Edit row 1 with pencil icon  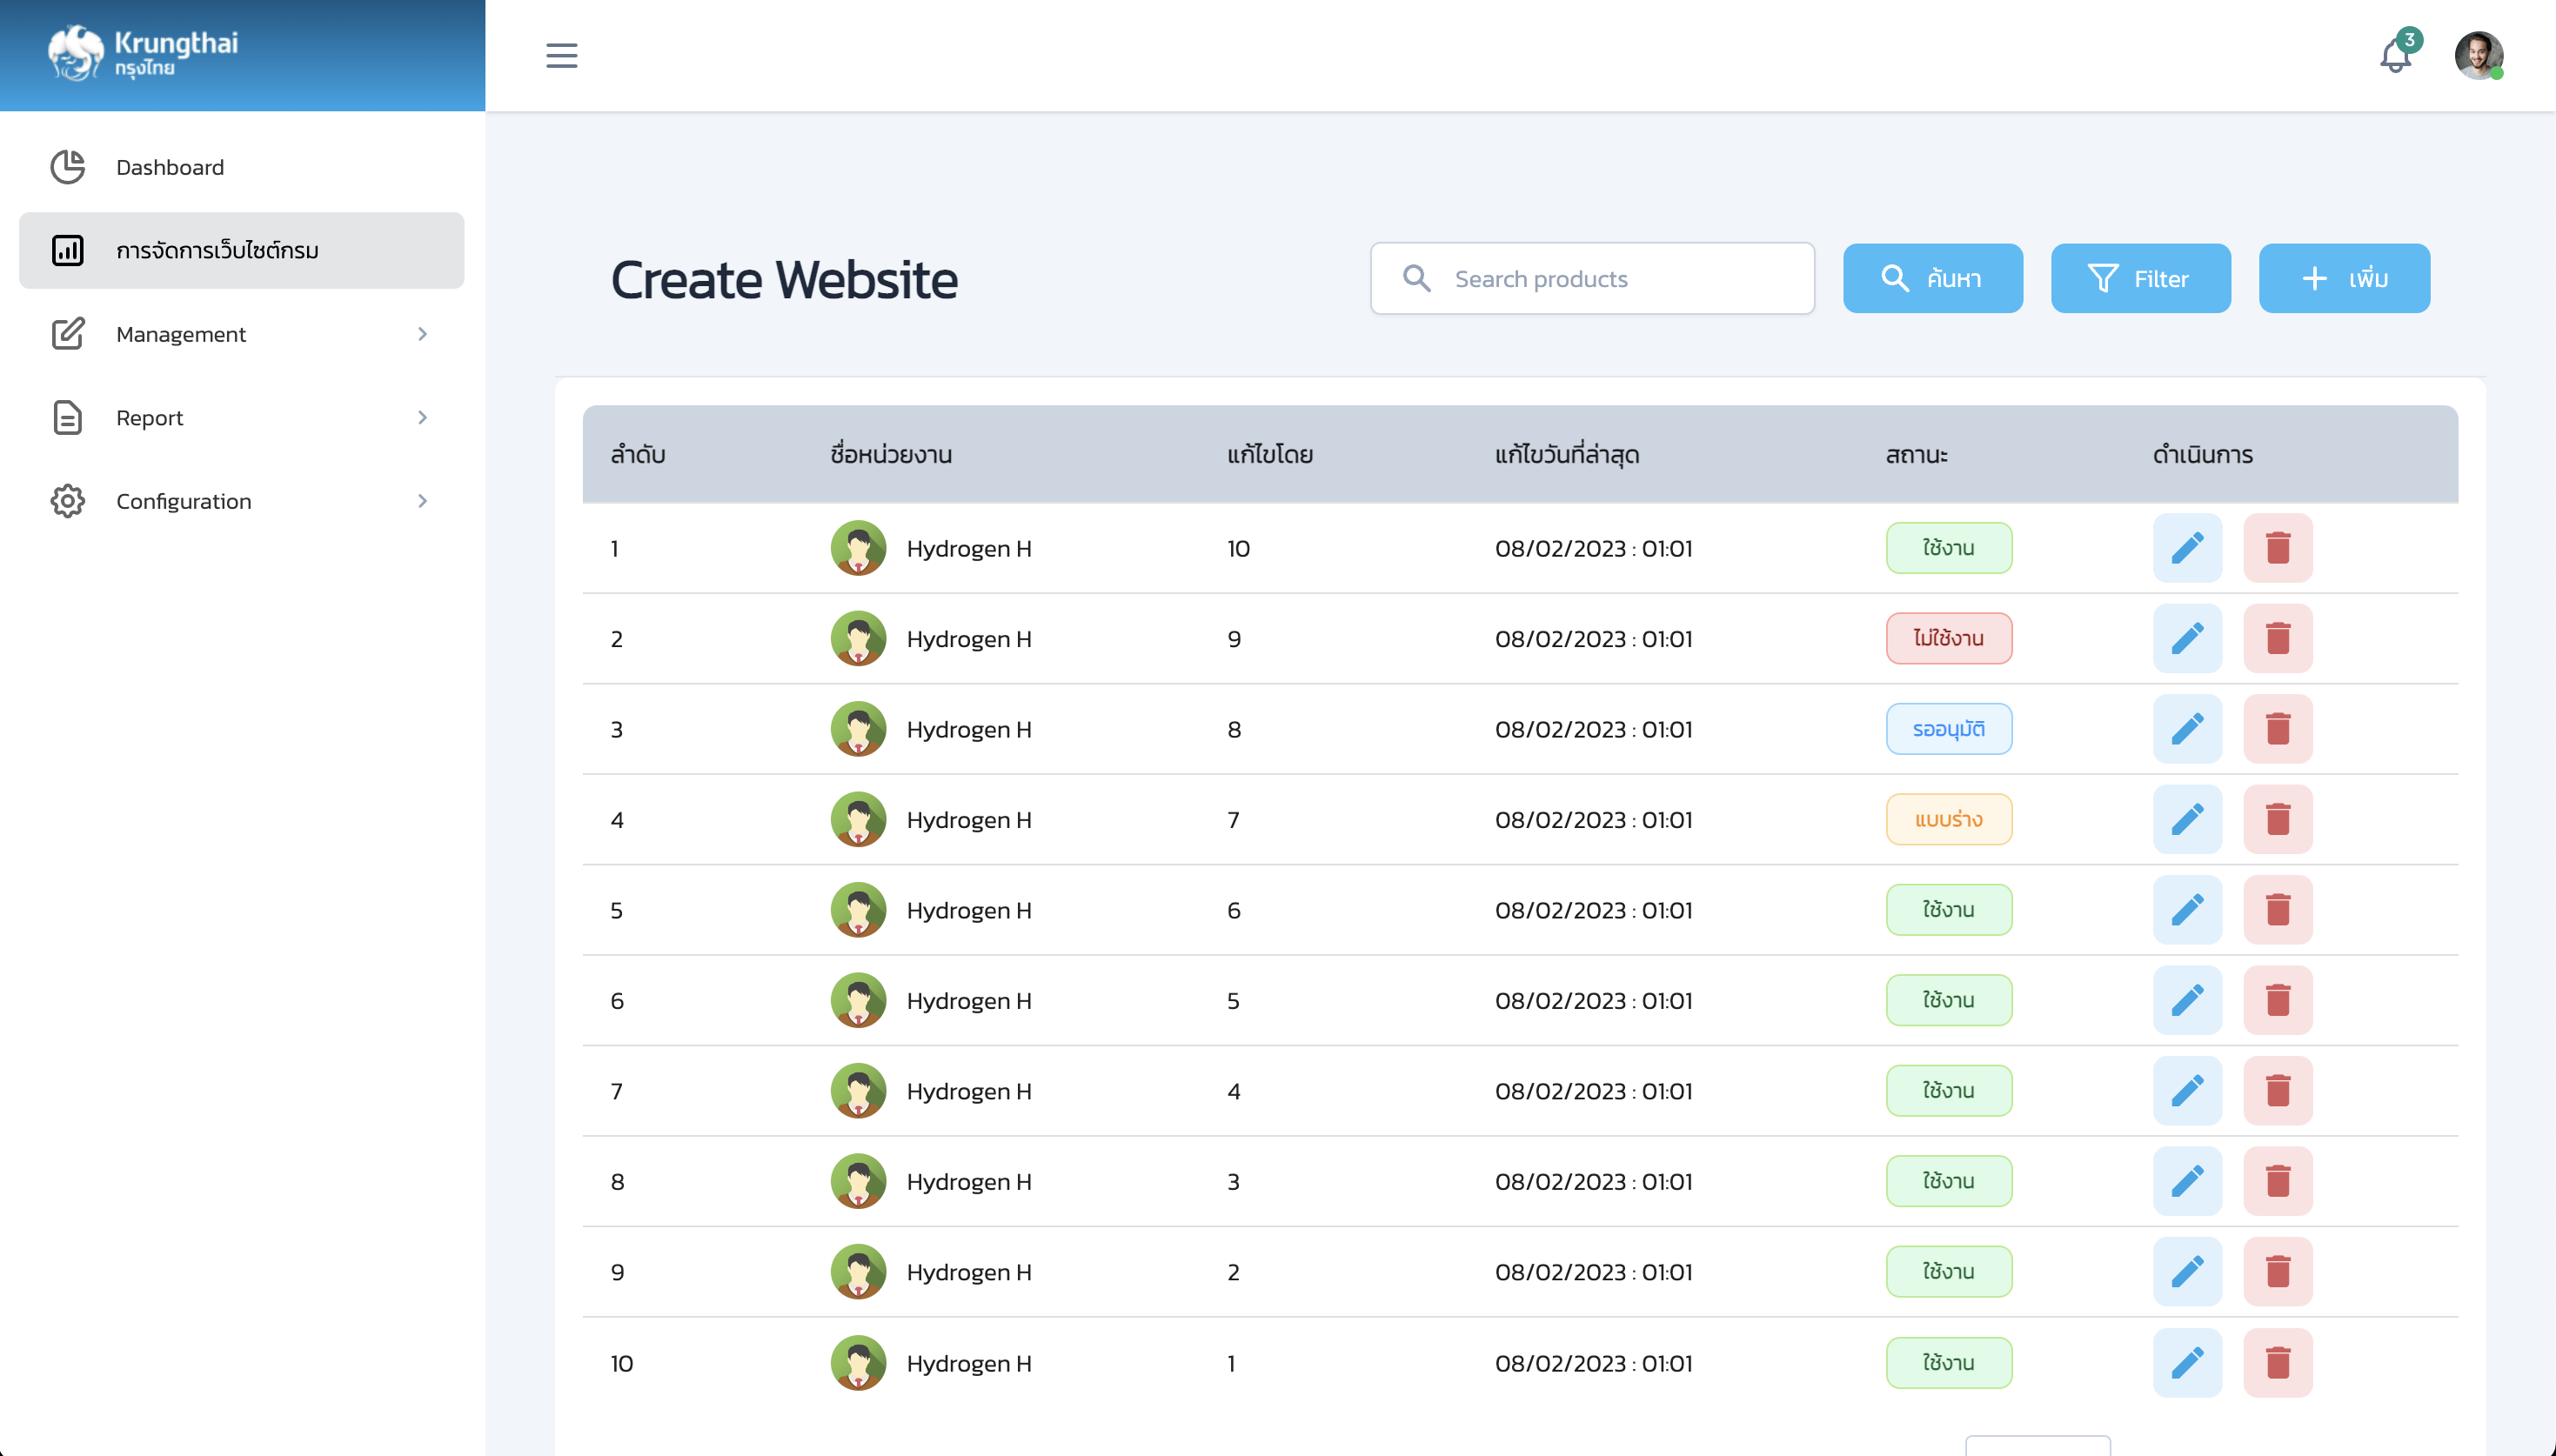point(2187,548)
